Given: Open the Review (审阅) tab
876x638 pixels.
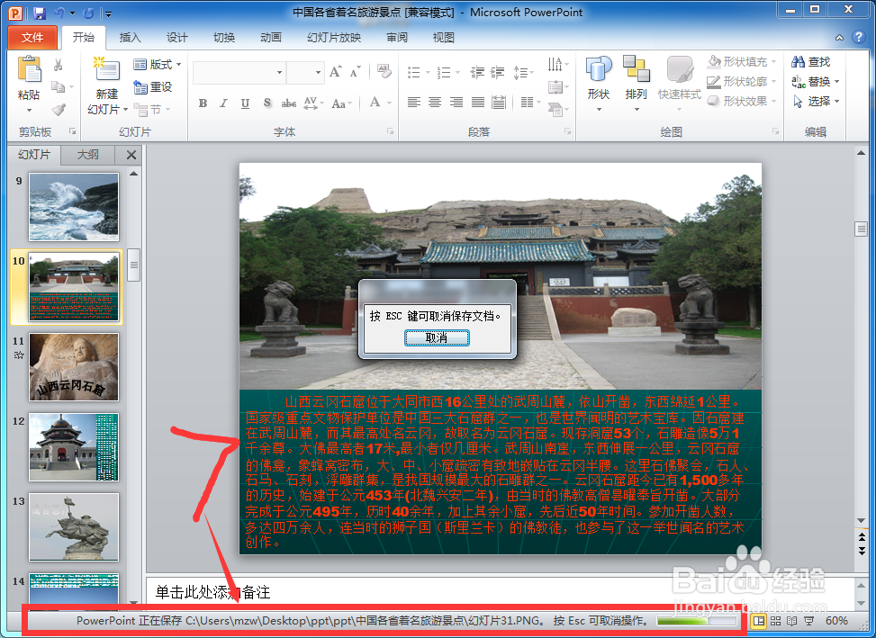Looking at the screenshot, I should click(x=397, y=38).
